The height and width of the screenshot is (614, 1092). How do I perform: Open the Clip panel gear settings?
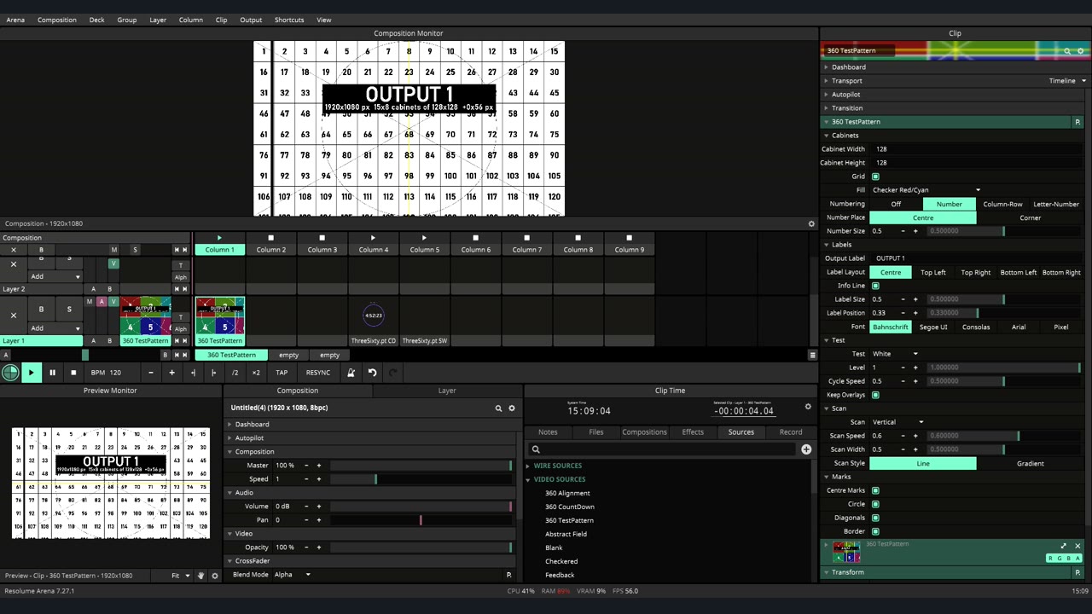1081,51
